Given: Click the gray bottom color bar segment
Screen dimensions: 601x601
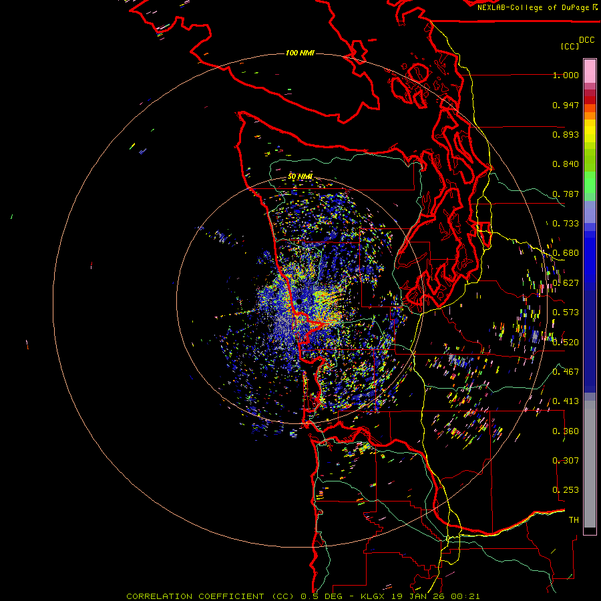Looking at the screenshot, I should tap(590, 464).
